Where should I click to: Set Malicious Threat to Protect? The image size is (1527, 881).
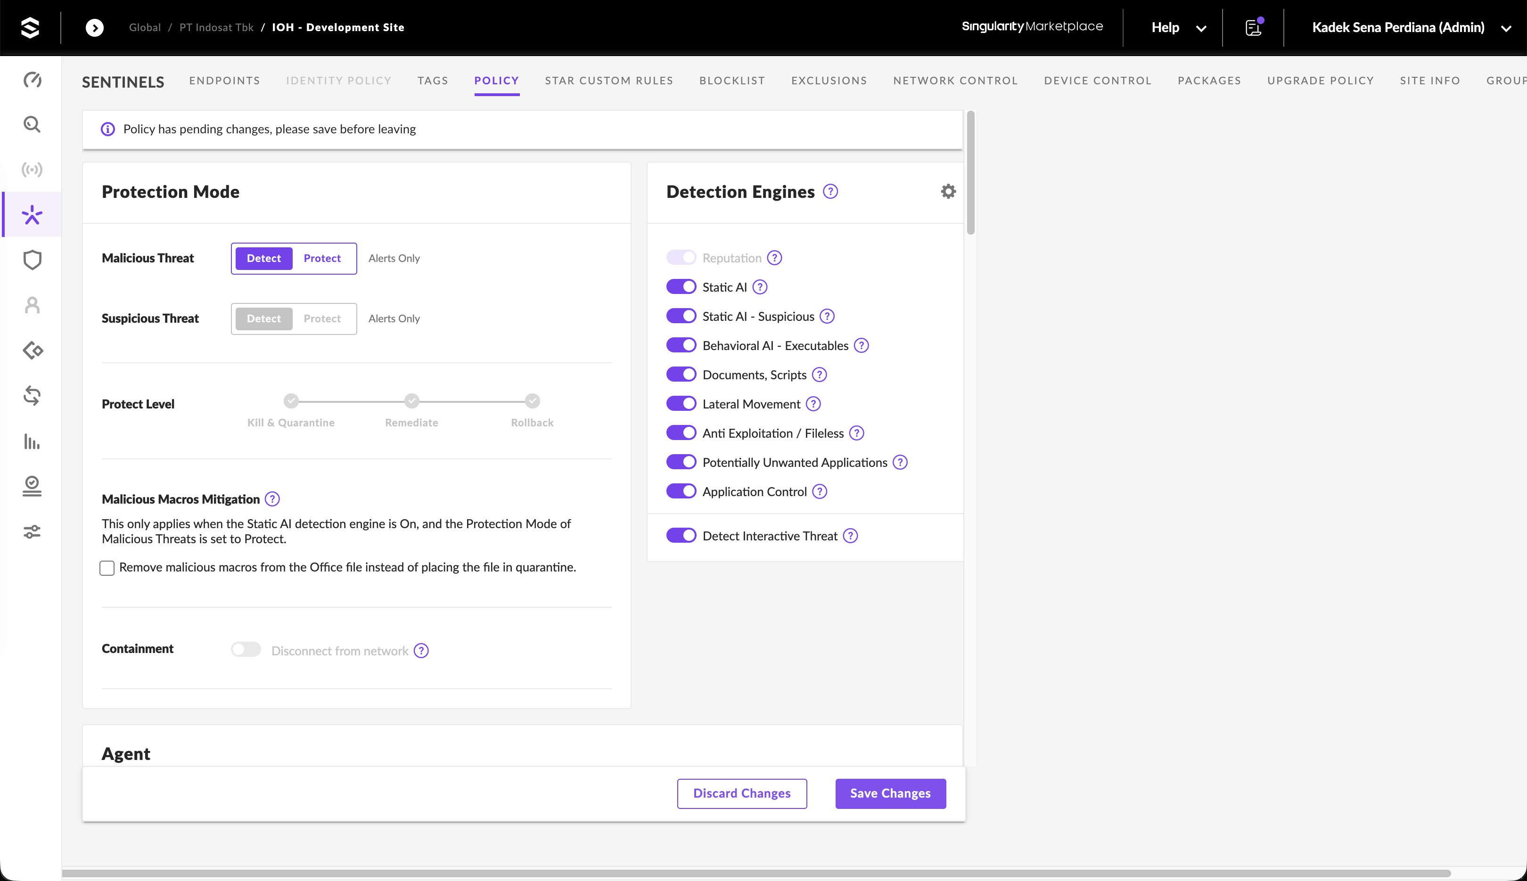coord(322,258)
